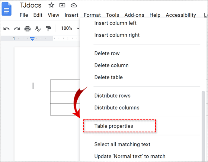The width and height of the screenshot is (208, 162).
Task: Run the spelling and grammar check icon
Action: pyautogui.click(x=38, y=28)
